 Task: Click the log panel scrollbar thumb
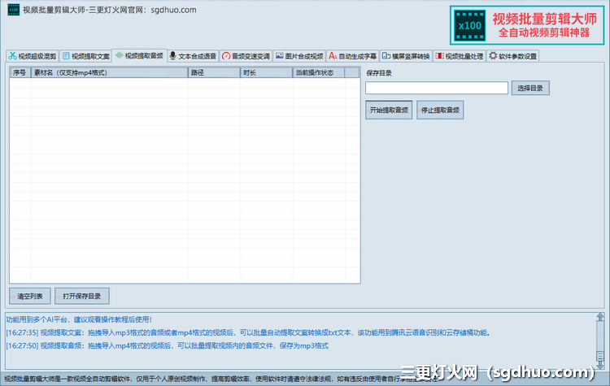click(600, 356)
